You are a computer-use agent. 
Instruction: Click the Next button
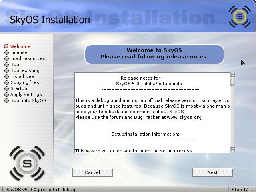pos(212,172)
